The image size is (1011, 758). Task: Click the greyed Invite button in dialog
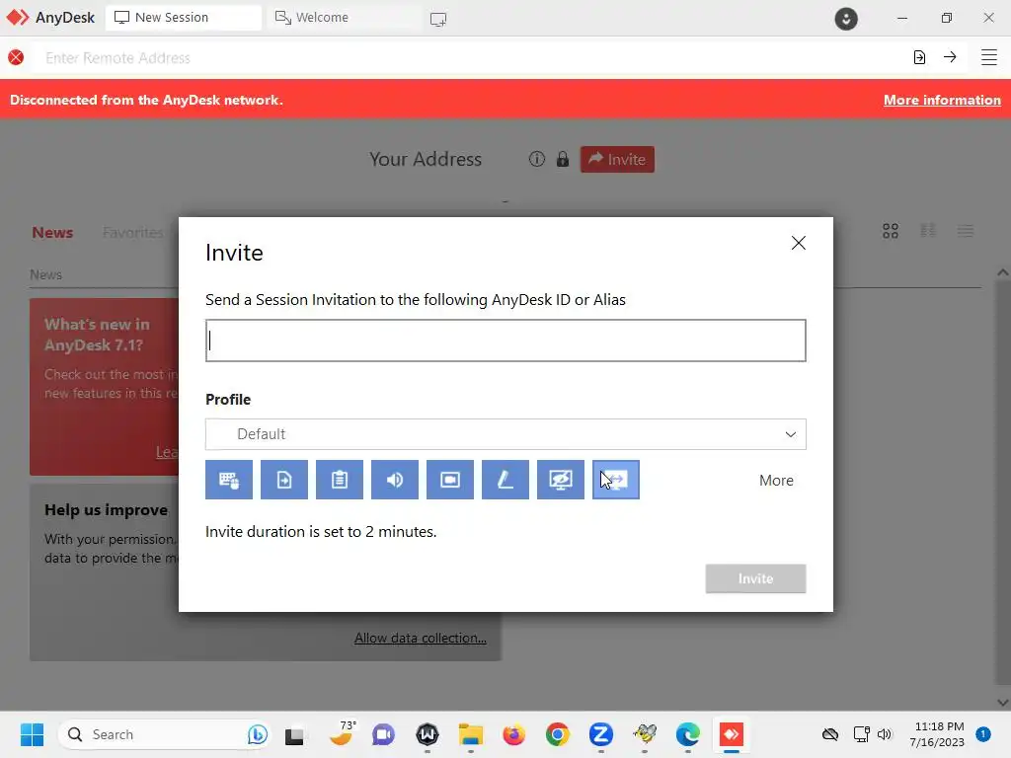coord(755,578)
